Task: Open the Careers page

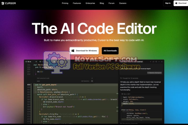Action: pyautogui.click(x=123, y=3)
